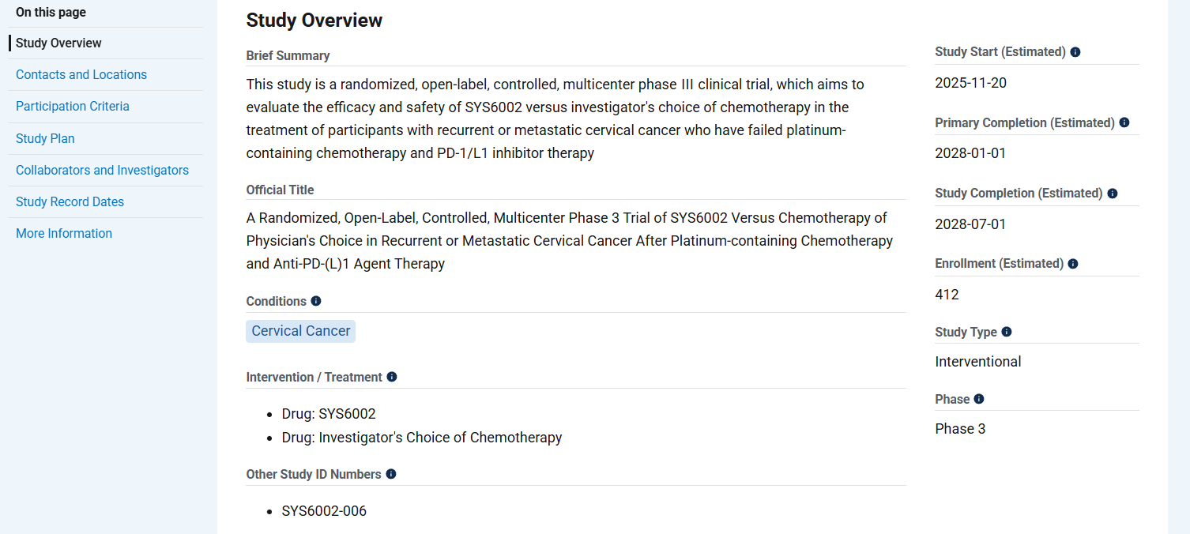Click info icon beside Intervention / Treatment
Viewport: 1190px width, 534px height.
coord(392,377)
